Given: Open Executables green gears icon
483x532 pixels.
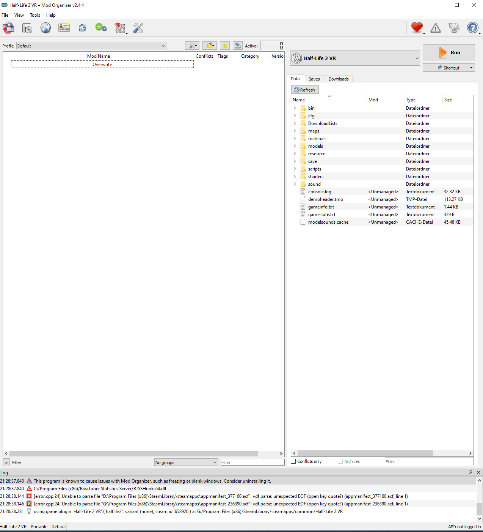Looking at the screenshot, I should click(x=101, y=28).
